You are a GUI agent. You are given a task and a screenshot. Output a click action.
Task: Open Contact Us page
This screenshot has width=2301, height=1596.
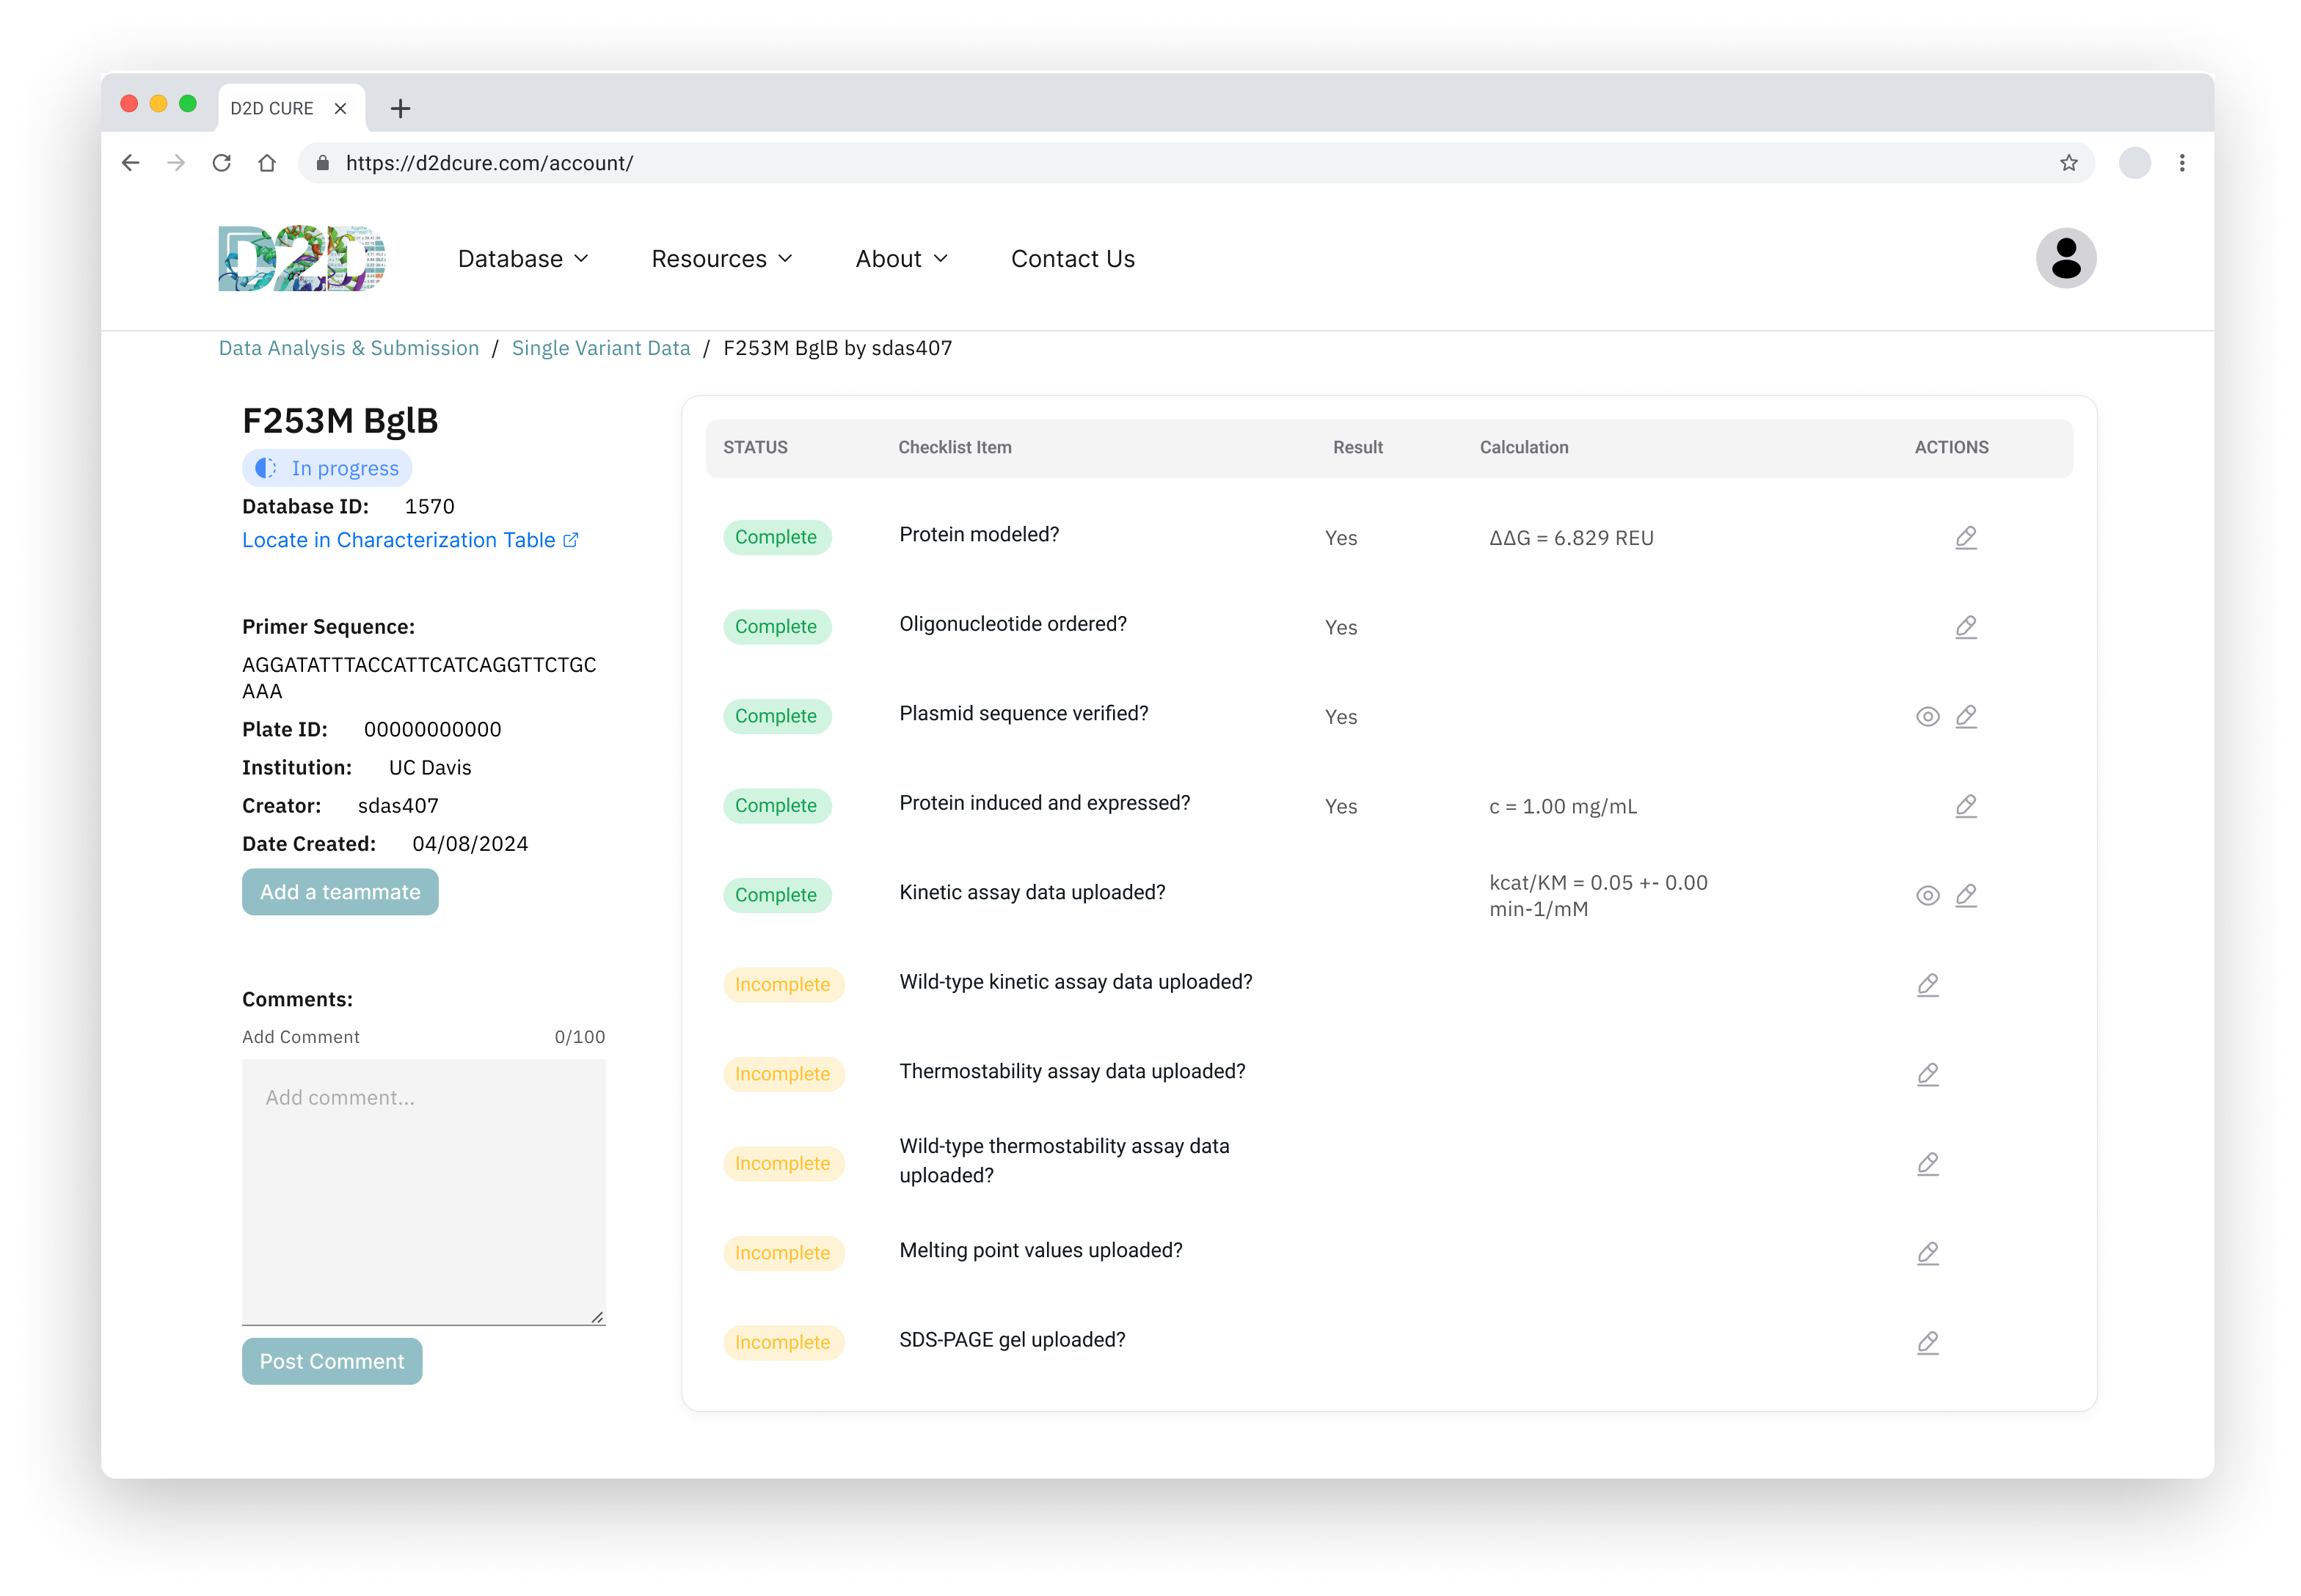tap(1073, 259)
